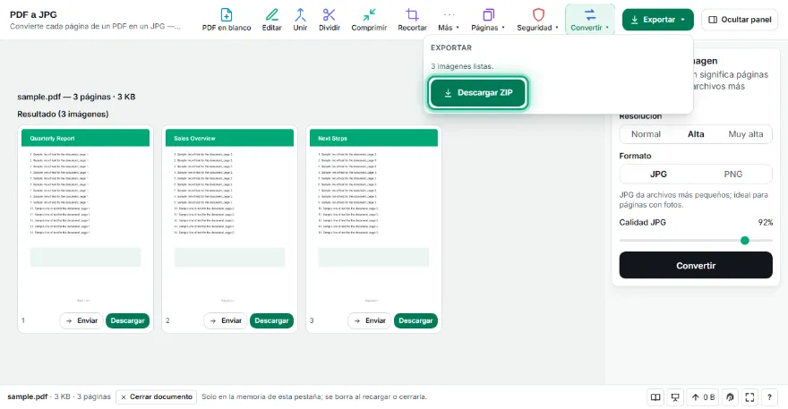Open the Comprimir tool

(x=369, y=20)
